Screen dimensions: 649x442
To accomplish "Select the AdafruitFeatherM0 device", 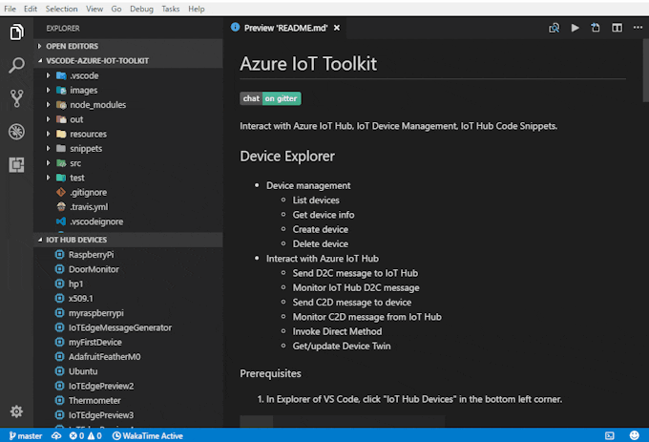I will coord(128,356).
